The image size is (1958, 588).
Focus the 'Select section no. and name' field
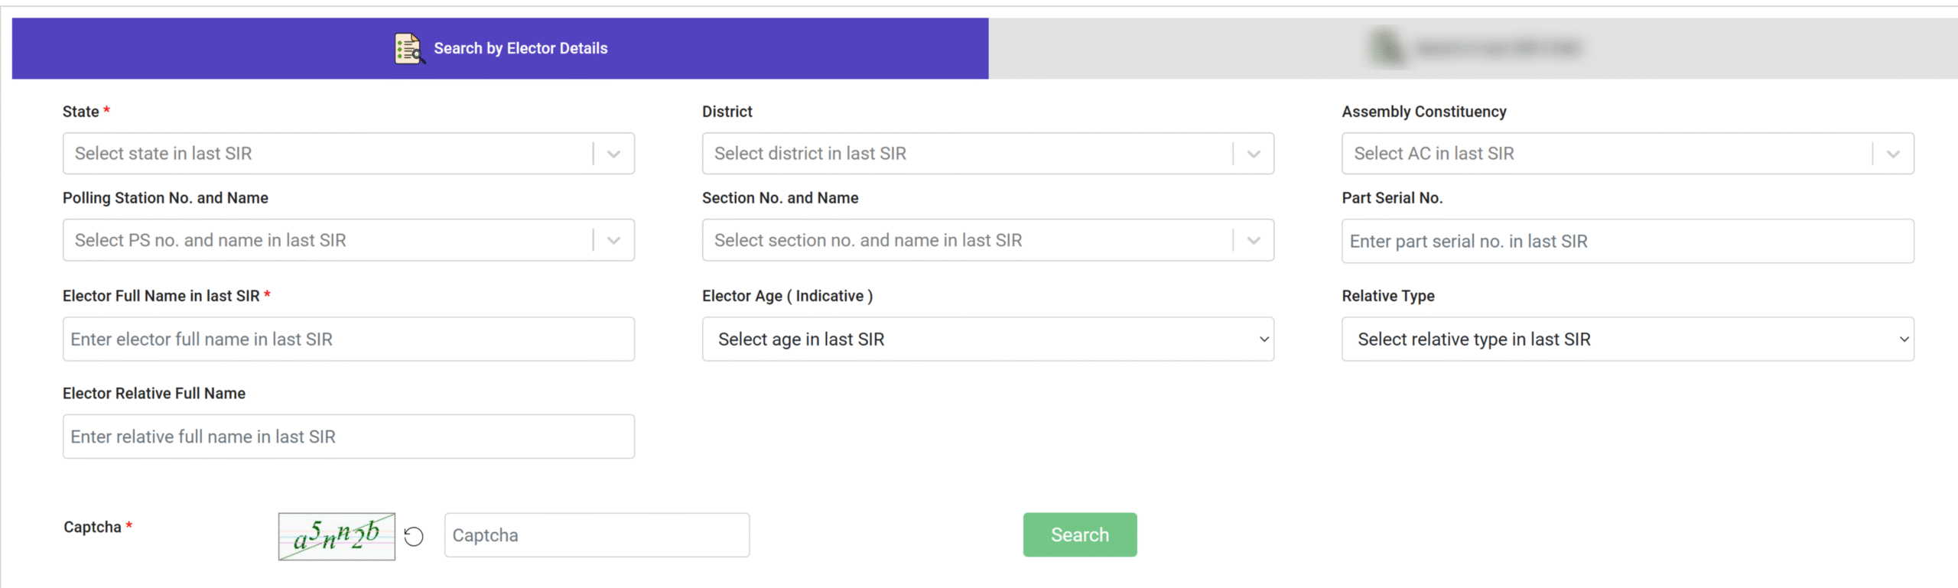(968, 240)
